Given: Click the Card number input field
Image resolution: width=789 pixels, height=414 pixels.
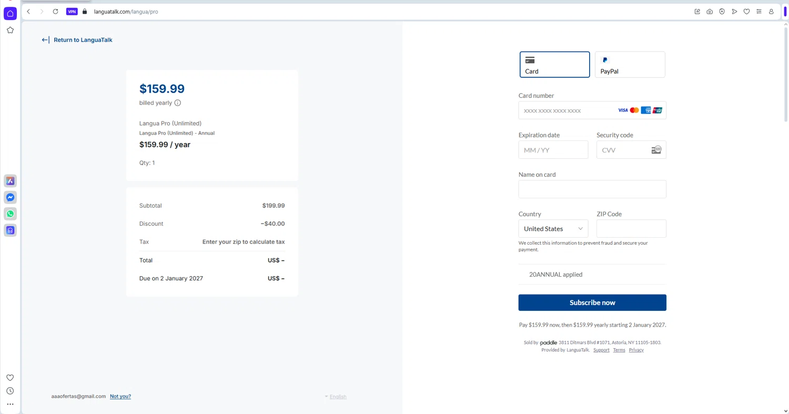Looking at the screenshot, I should coord(592,110).
